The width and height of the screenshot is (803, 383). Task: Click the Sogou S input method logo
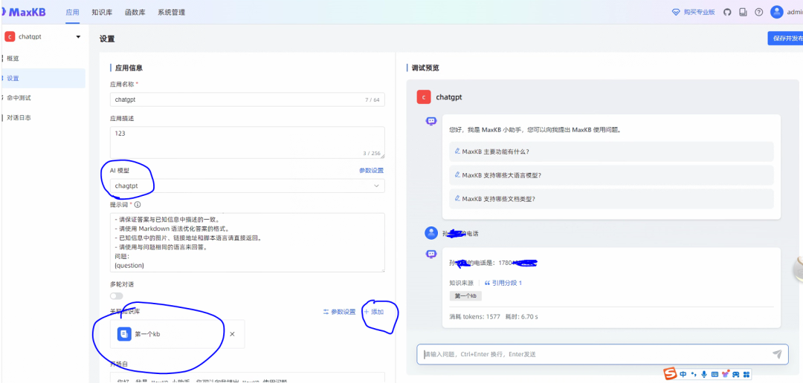click(671, 374)
